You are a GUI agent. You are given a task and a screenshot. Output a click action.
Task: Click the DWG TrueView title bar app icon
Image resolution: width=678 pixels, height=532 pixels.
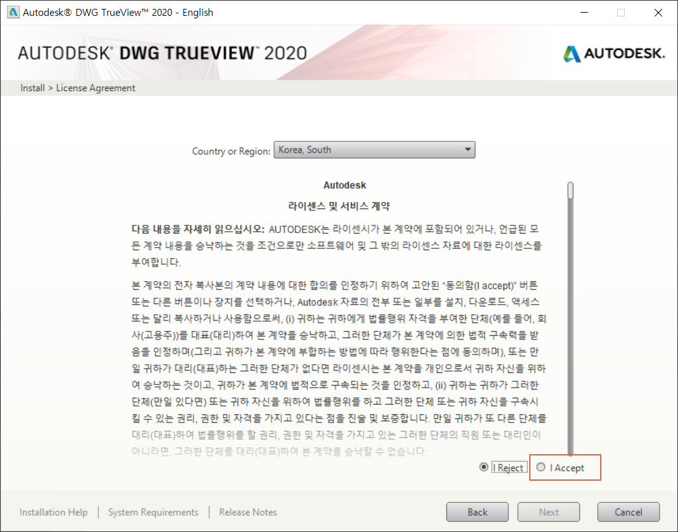[x=13, y=12]
